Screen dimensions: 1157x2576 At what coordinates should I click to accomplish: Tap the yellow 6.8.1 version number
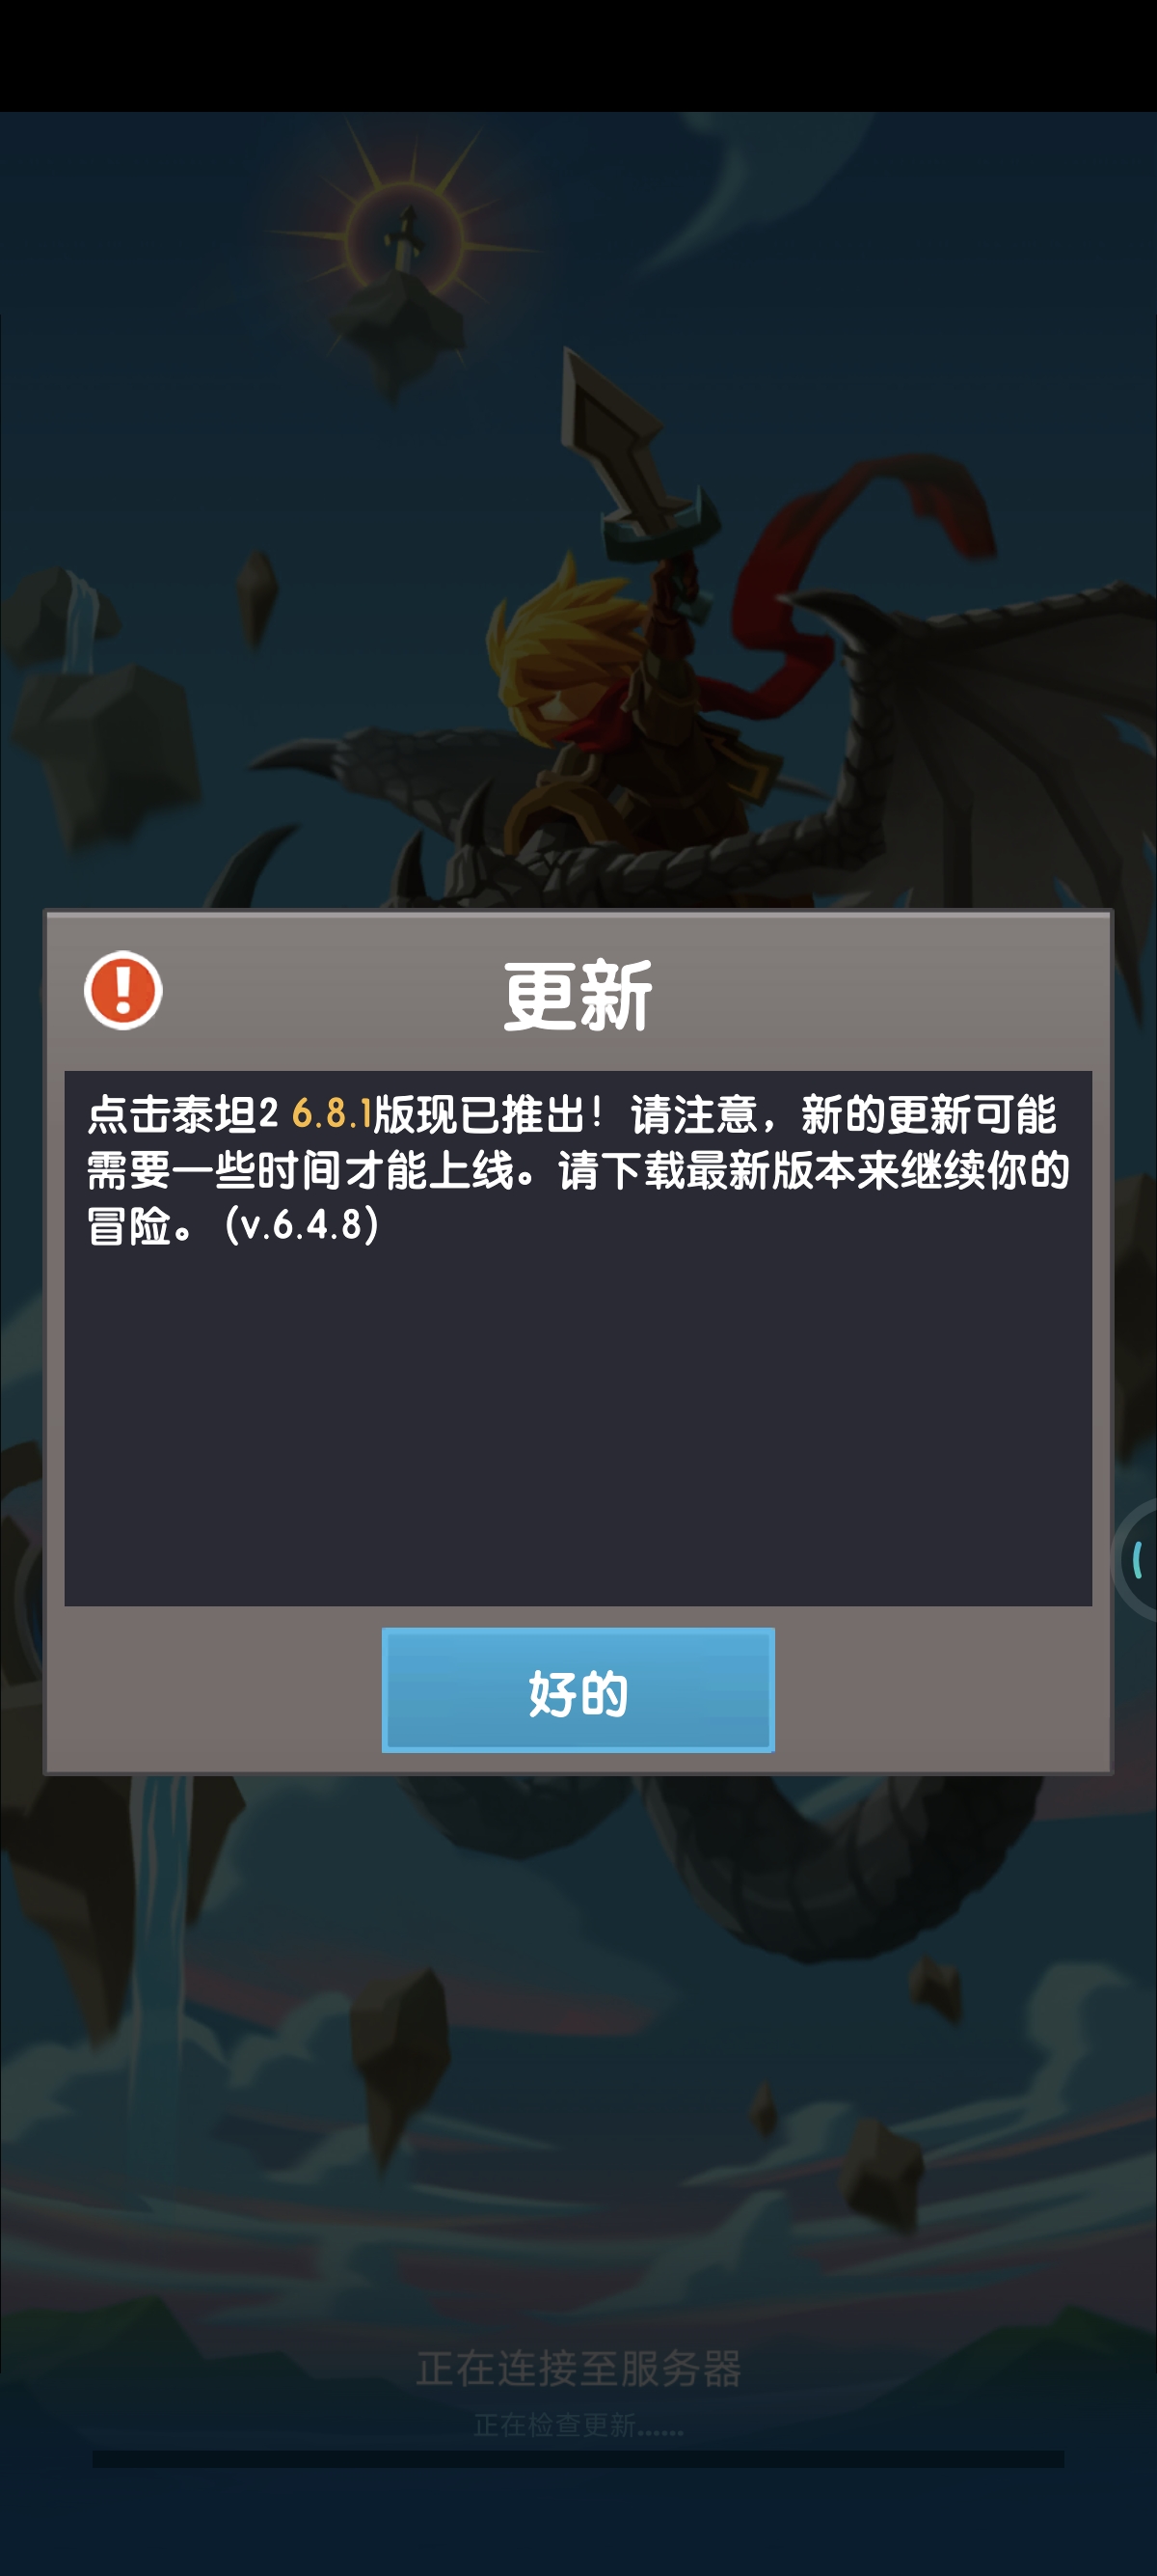pos(332,1113)
